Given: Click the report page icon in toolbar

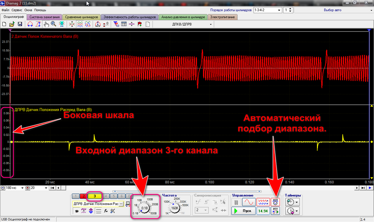Looking at the screenshot, I should click(148, 24).
